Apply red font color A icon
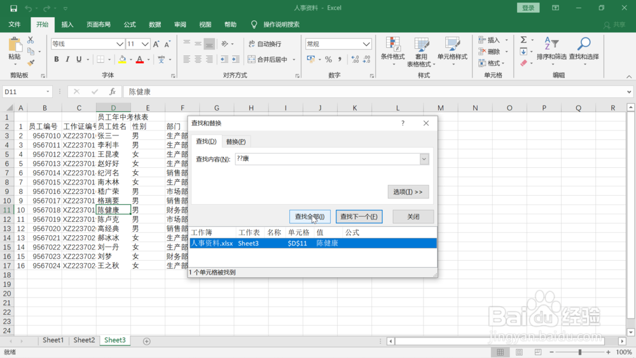This screenshot has height=358, width=636. tap(140, 60)
